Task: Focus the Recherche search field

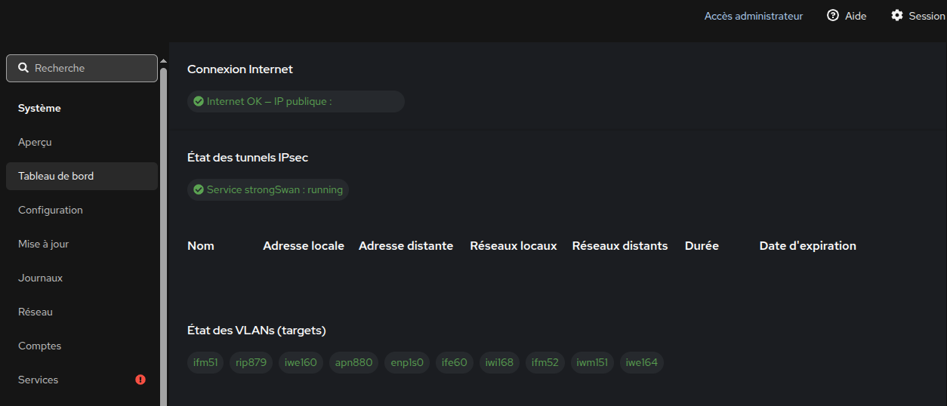Action: click(82, 68)
